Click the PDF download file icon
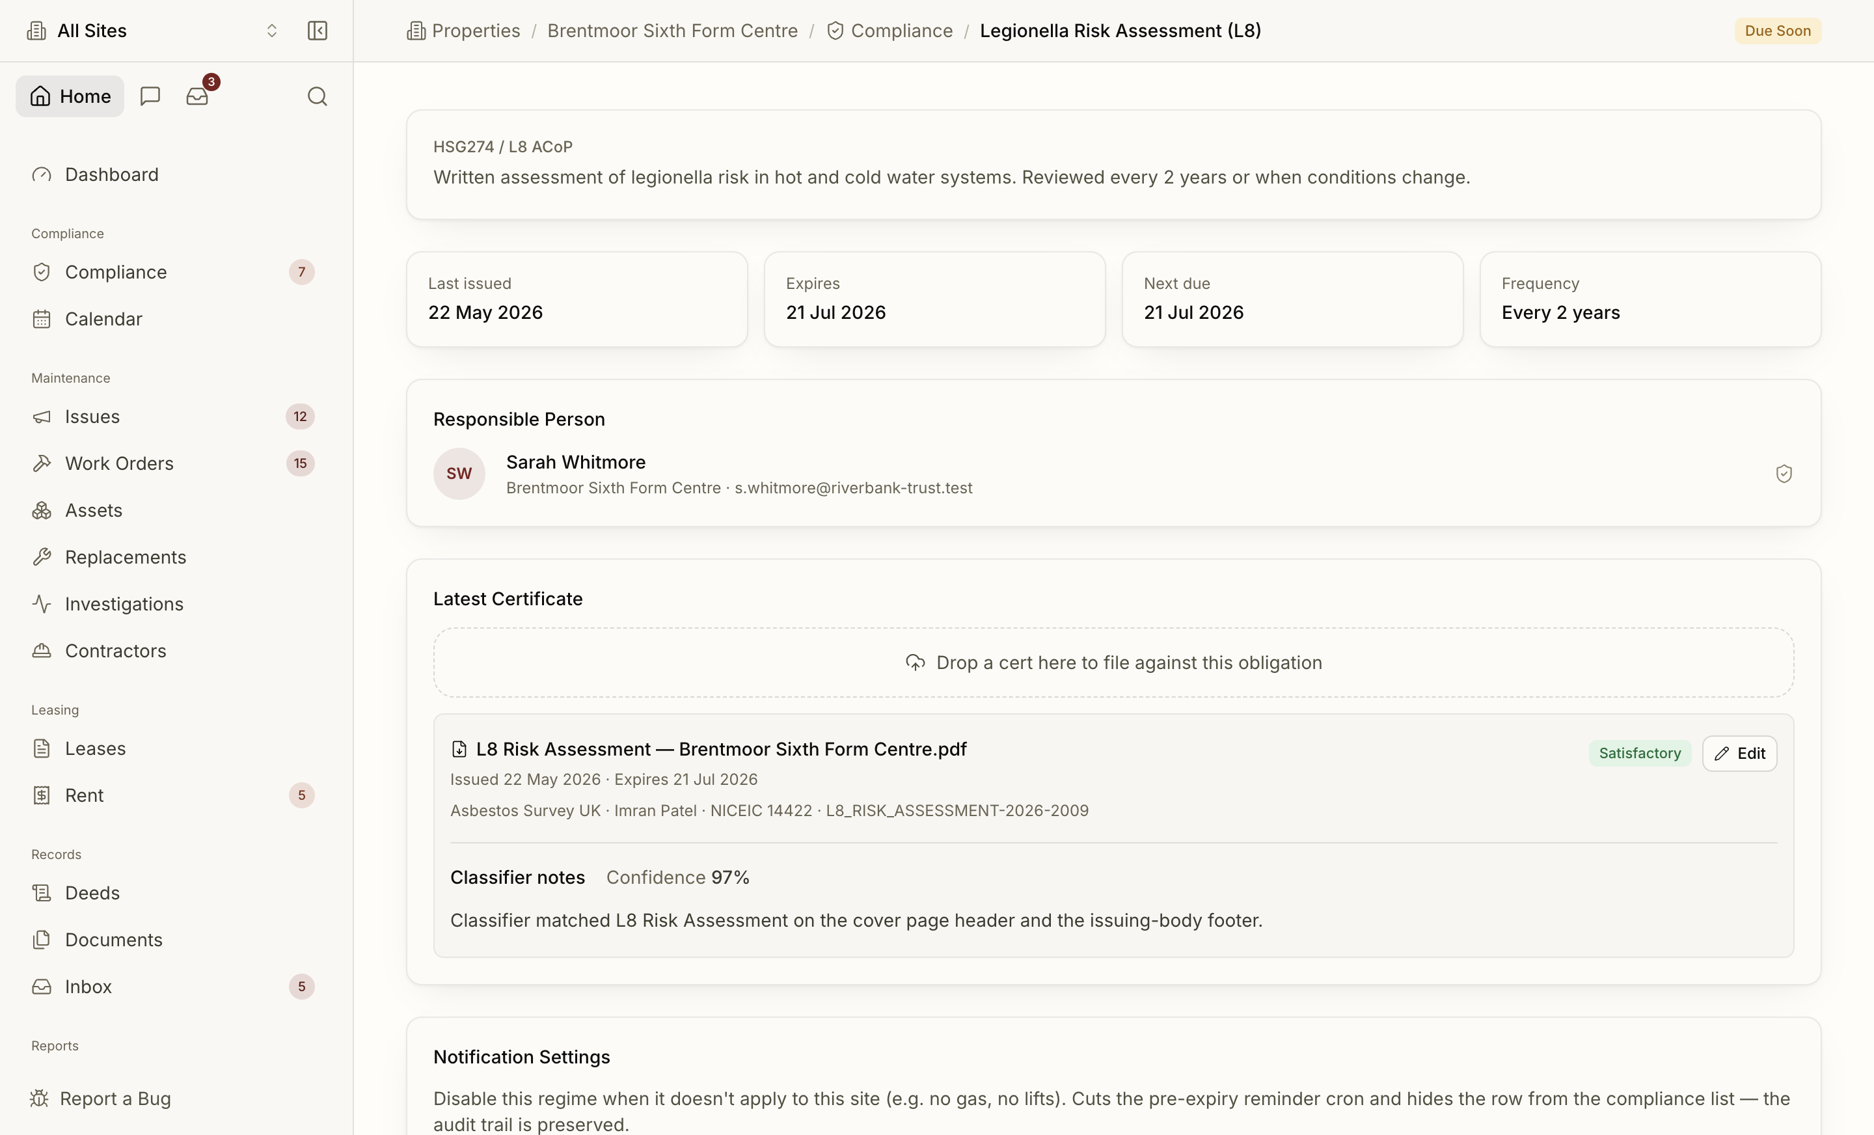The image size is (1874, 1135). click(x=459, y=748)
